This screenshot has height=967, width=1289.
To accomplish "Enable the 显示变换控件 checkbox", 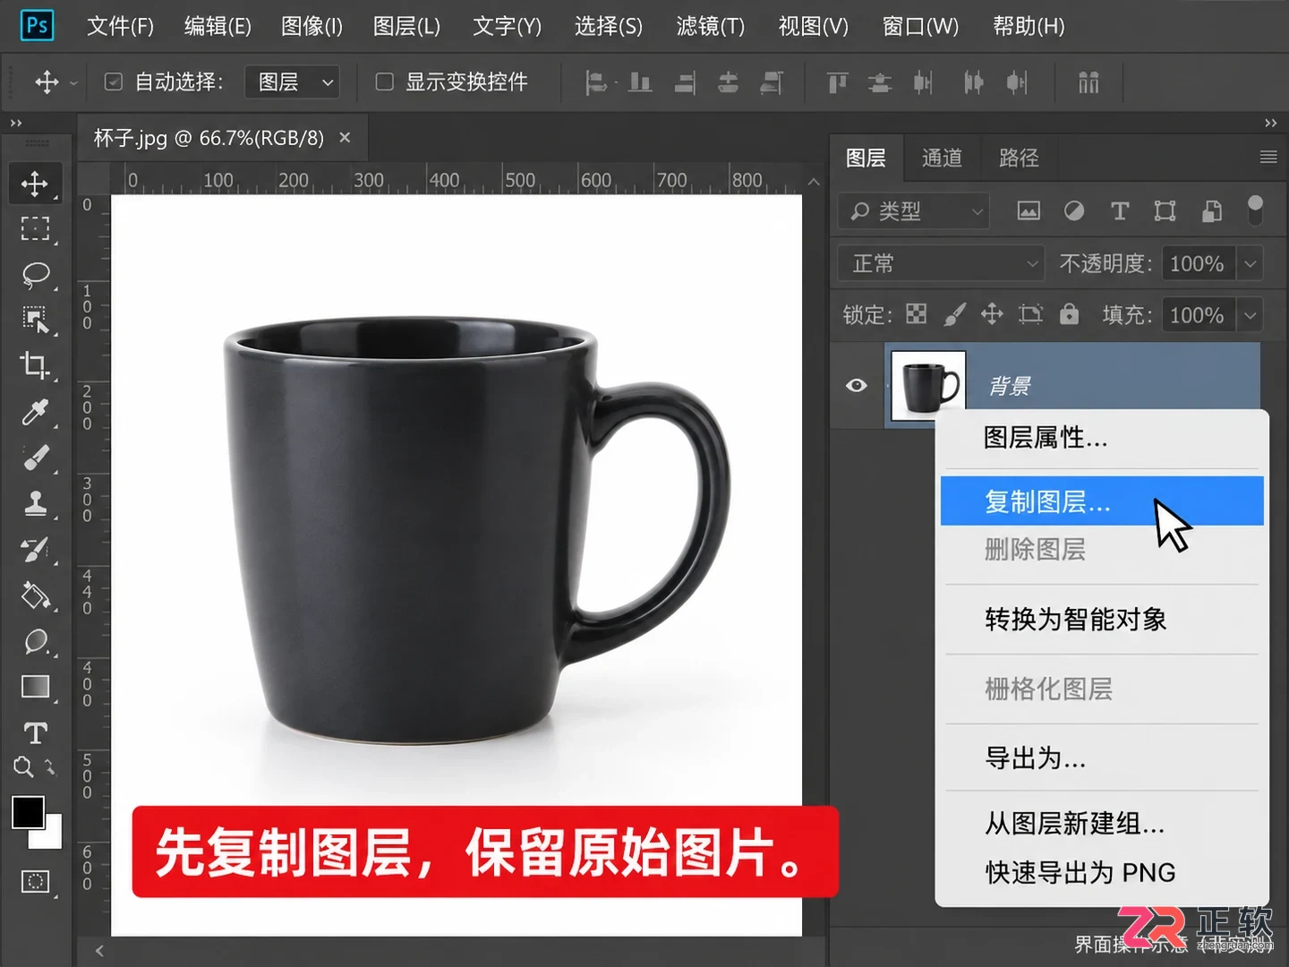I will pyautogui.click(x=385, y=82).
